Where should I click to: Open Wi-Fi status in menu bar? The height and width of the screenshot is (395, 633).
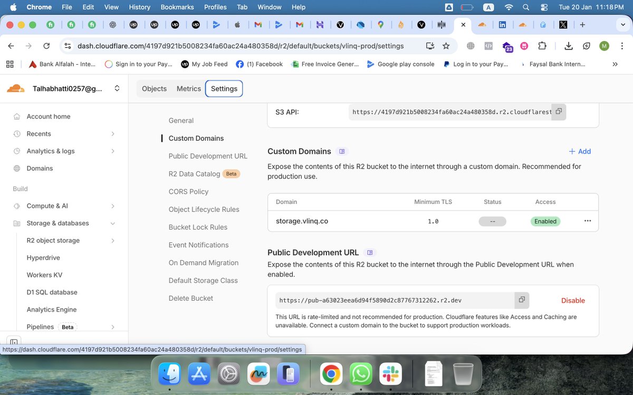[x=509, y=7]
